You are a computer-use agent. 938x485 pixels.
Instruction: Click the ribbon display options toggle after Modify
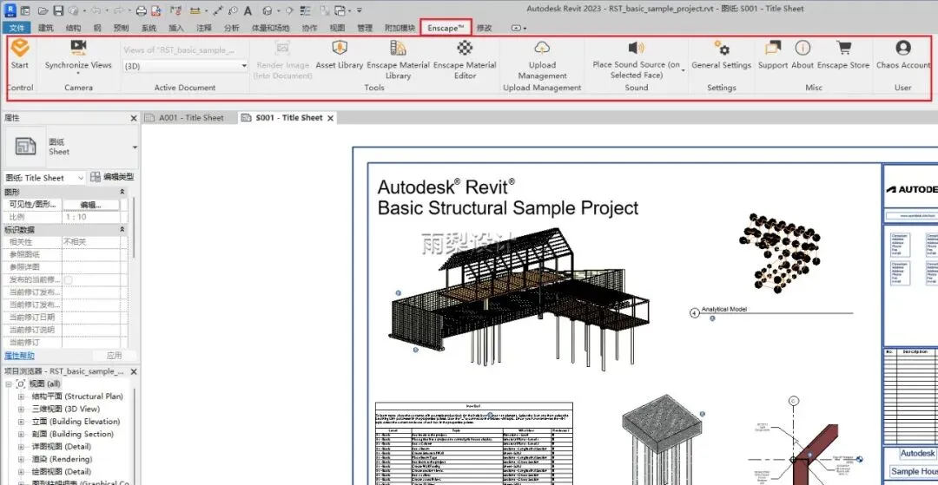[518, 28]
